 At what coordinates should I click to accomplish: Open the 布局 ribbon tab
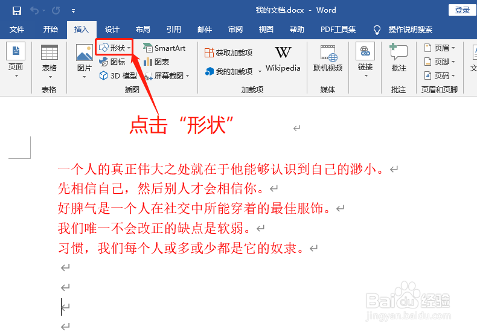click(x=143, y=30)
